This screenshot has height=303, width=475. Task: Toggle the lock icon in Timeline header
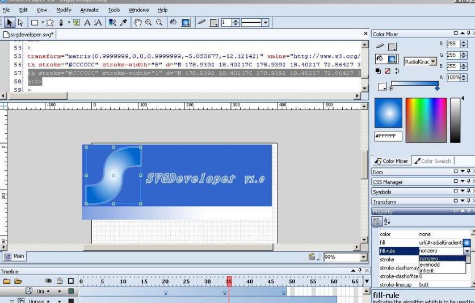tap(59, 281)
